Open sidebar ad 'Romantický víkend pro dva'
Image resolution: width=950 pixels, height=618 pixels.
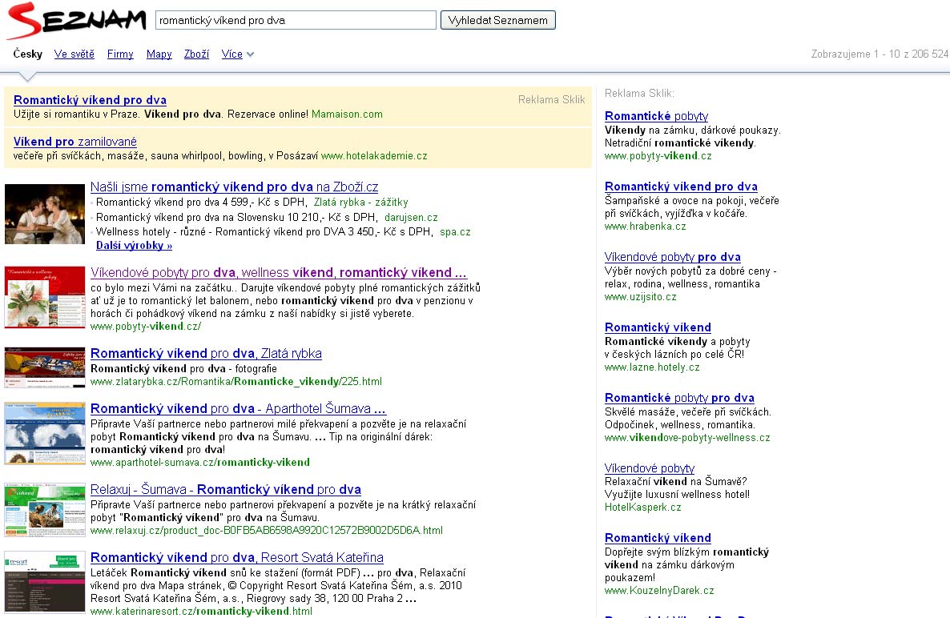tap(681, 187)
